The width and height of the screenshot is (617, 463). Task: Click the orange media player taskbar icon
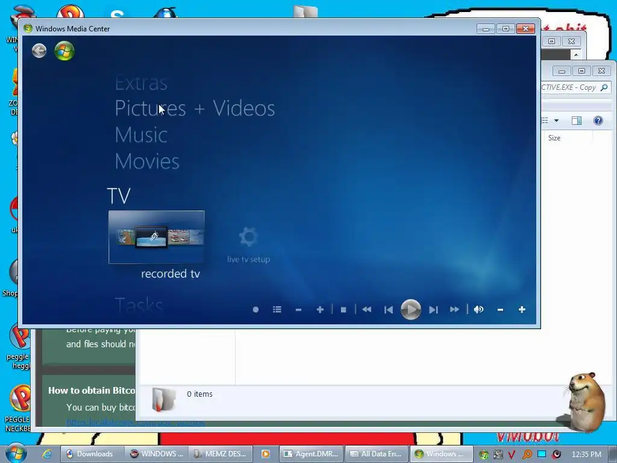pos(266,454)
